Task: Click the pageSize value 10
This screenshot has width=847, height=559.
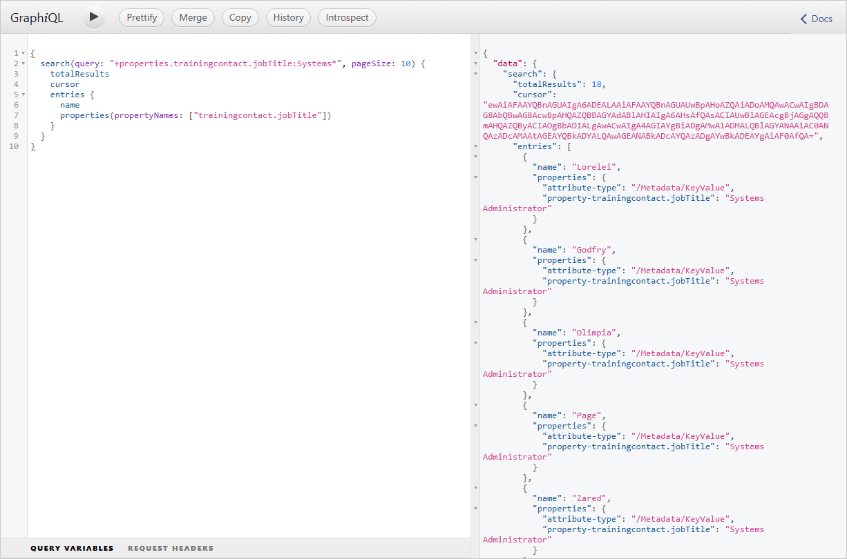Action: click(x=406, y=63)
